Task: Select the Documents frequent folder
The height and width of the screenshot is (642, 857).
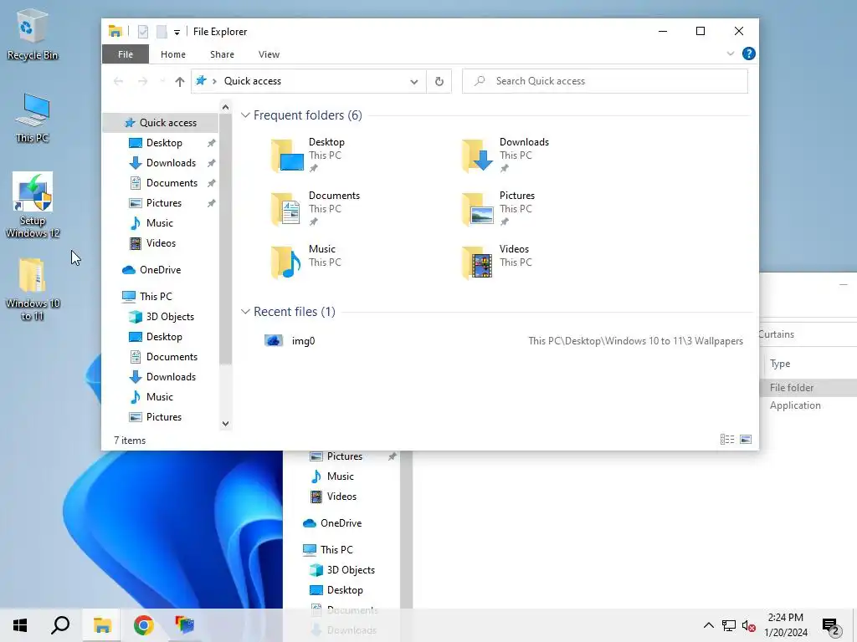Action: pos(315,208)
